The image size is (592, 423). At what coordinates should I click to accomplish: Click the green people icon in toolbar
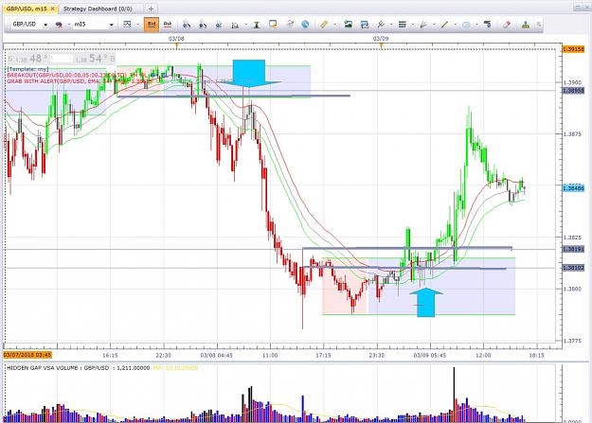coord(525,25)
